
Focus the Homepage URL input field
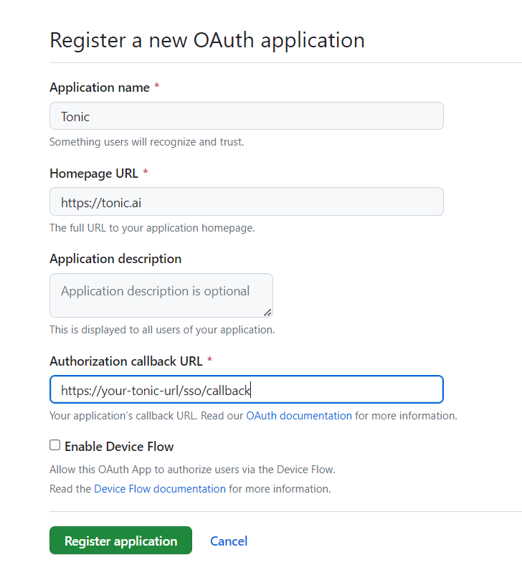pos(246,202)
